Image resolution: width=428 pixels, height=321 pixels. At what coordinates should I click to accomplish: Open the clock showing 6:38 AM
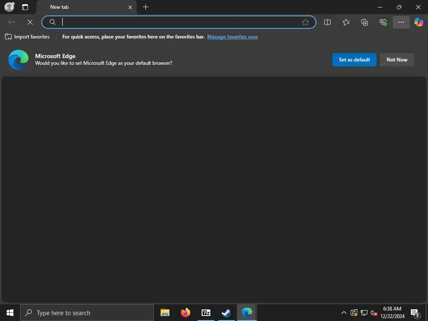(x=392, y=313)
